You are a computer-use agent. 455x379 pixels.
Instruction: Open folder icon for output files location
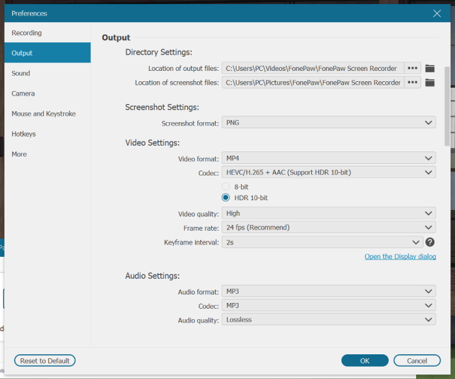430,68
